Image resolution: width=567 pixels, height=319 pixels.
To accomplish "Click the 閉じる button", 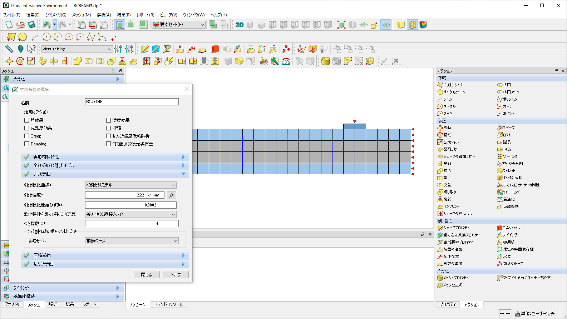I will (147, 274).
